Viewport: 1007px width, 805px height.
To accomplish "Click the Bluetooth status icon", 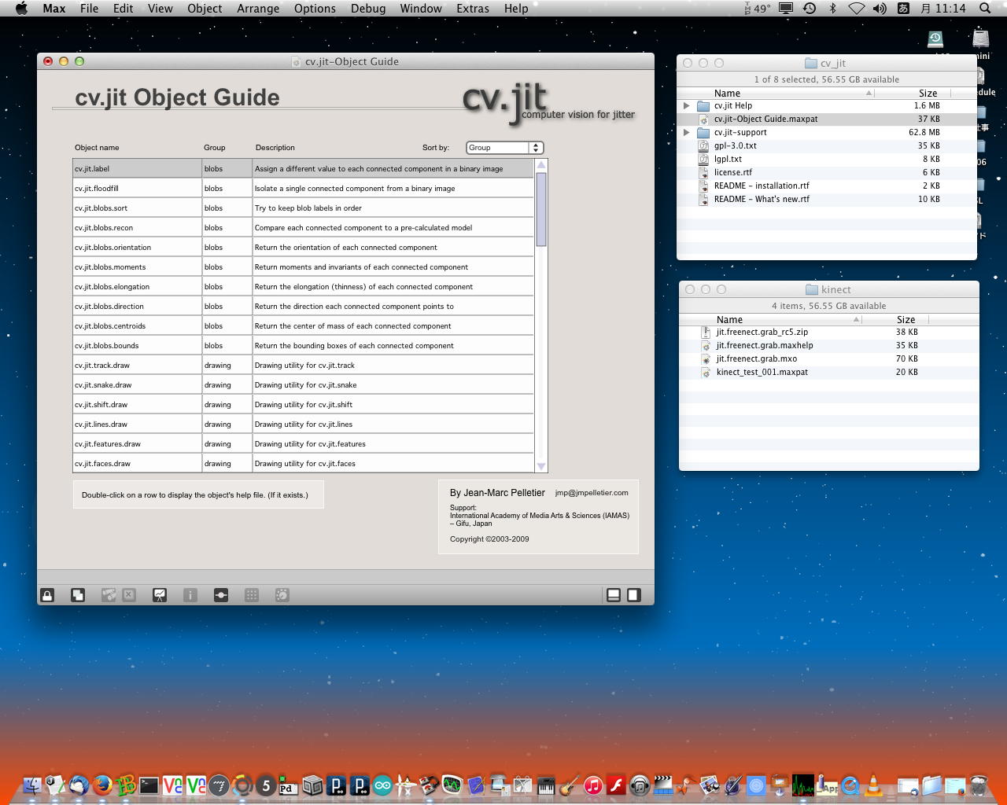I will [x=832, y=9].
